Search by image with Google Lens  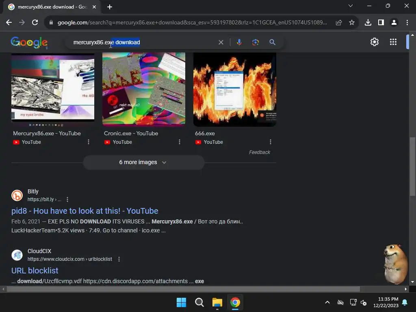(x=256, y=42)
